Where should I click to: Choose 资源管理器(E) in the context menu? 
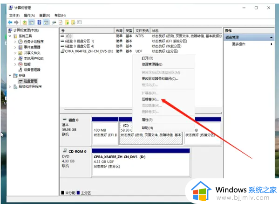(163, 64)
